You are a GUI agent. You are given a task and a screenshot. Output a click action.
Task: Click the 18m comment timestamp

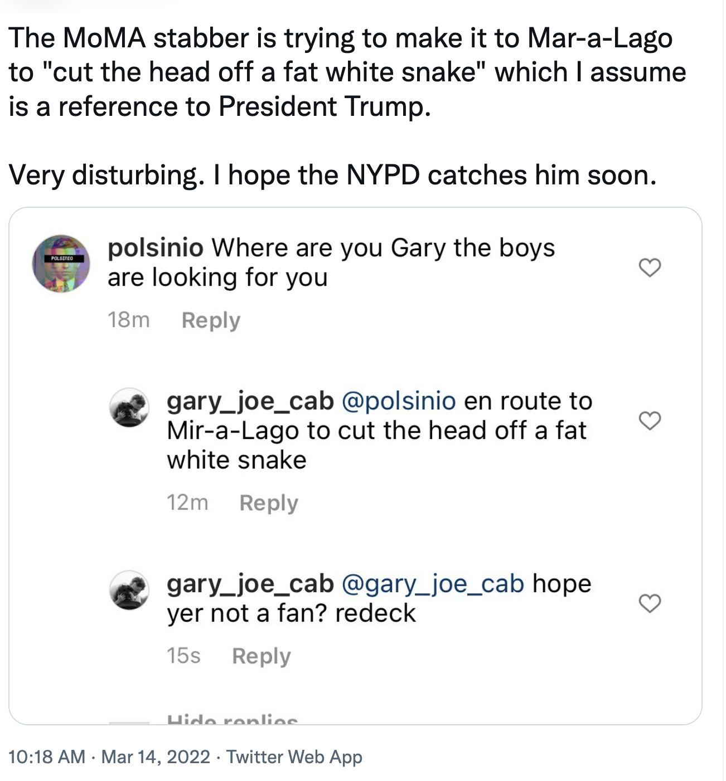[x=129, y=320]
